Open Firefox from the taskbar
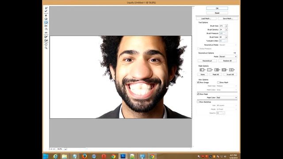The image size is (283, 159). point(84,156)
